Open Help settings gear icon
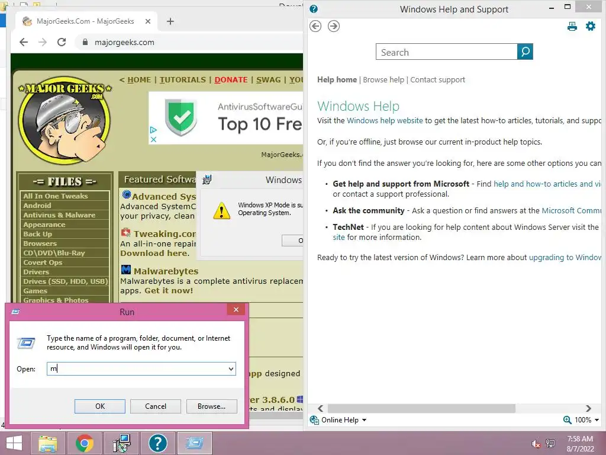The width and height of the screenshot is (606, 455). point(591,26)
